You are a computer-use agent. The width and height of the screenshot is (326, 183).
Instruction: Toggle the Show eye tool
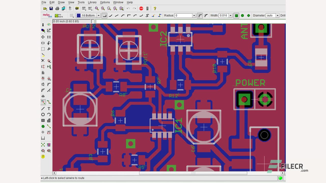pyautogui.click(x=49, y=25)
